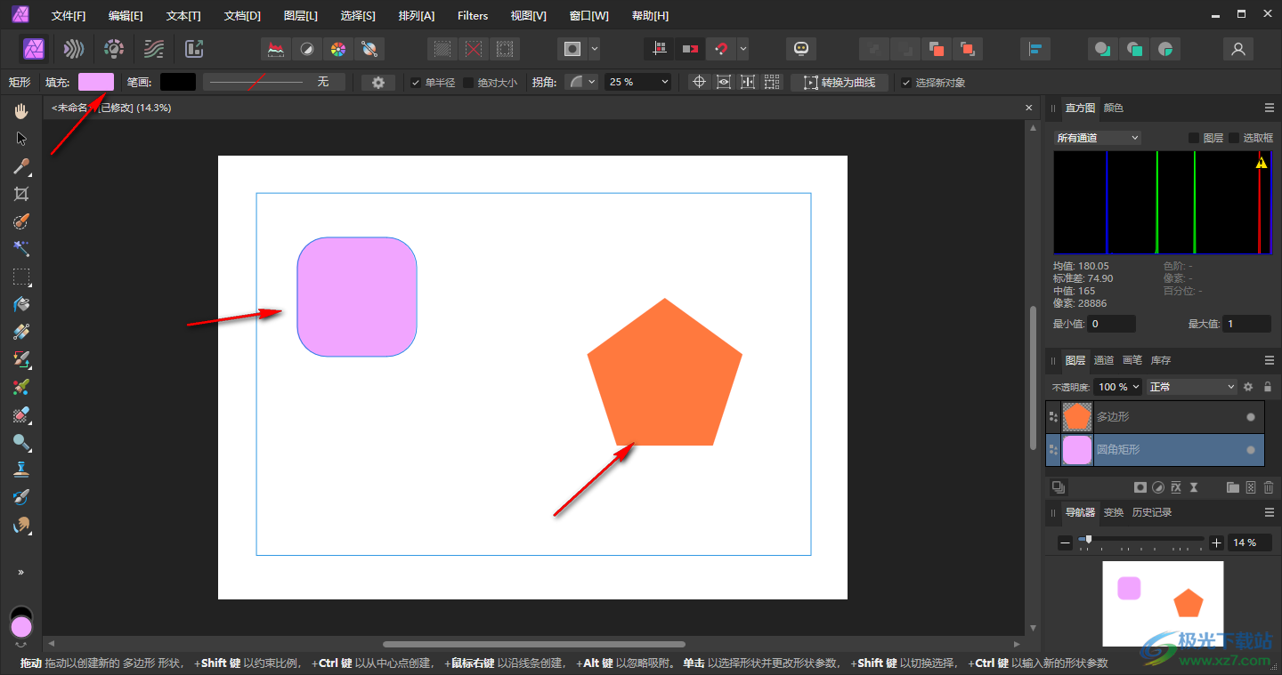Select the Crop tool in left toolbar
This screenshot has height=675, width=1282.
click(21, 194)
